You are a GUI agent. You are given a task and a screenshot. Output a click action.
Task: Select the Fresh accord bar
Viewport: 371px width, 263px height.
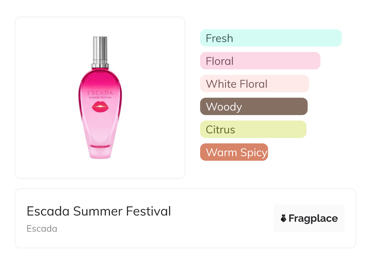click(270, 38)
